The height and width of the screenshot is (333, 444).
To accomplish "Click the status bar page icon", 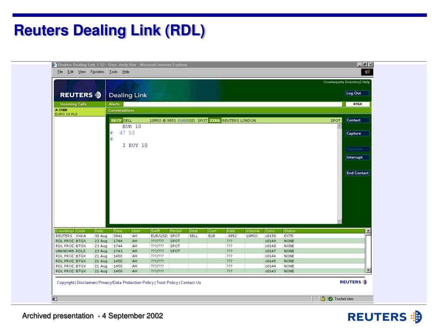I will (x=55, y=299).
